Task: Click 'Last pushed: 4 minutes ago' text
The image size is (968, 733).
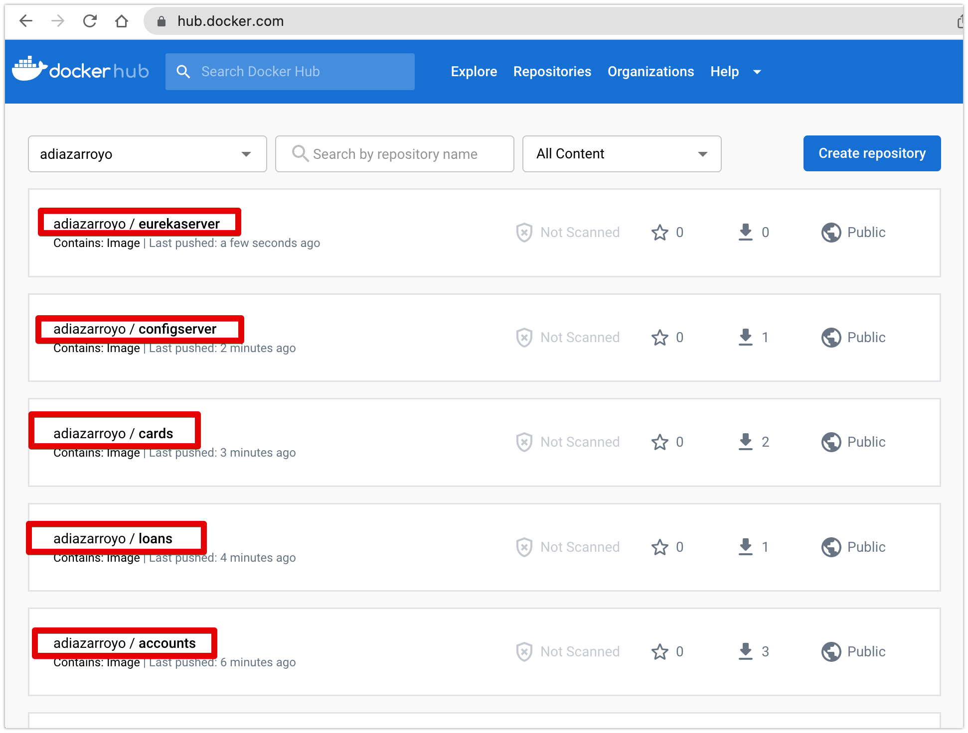Action: tap(222, 558)
